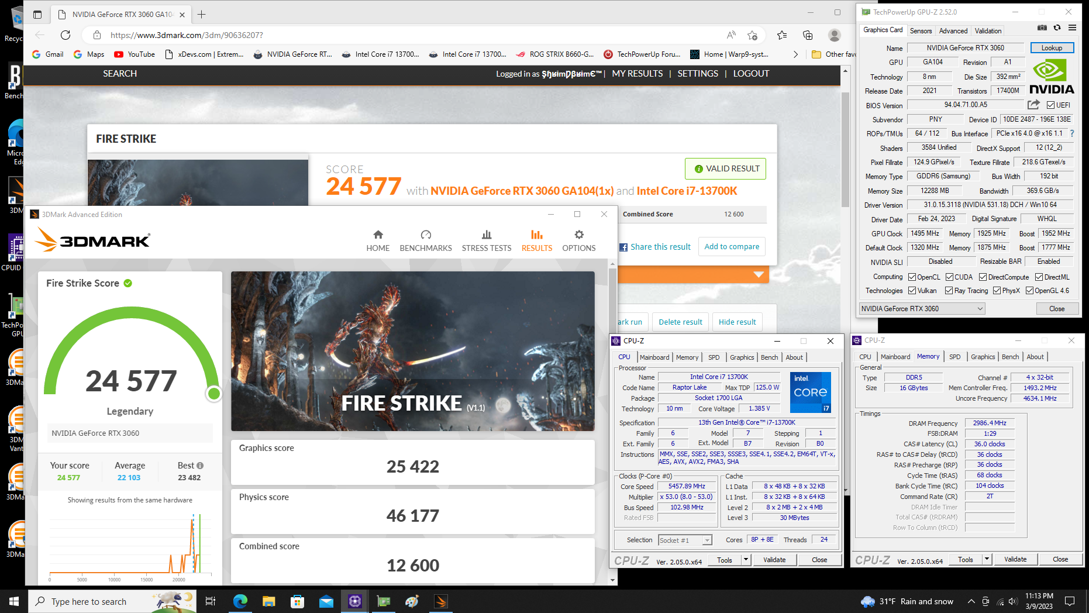Open browser collections icon
The width and height of the screenshot is (1089, 613).
tap(808, 35)
